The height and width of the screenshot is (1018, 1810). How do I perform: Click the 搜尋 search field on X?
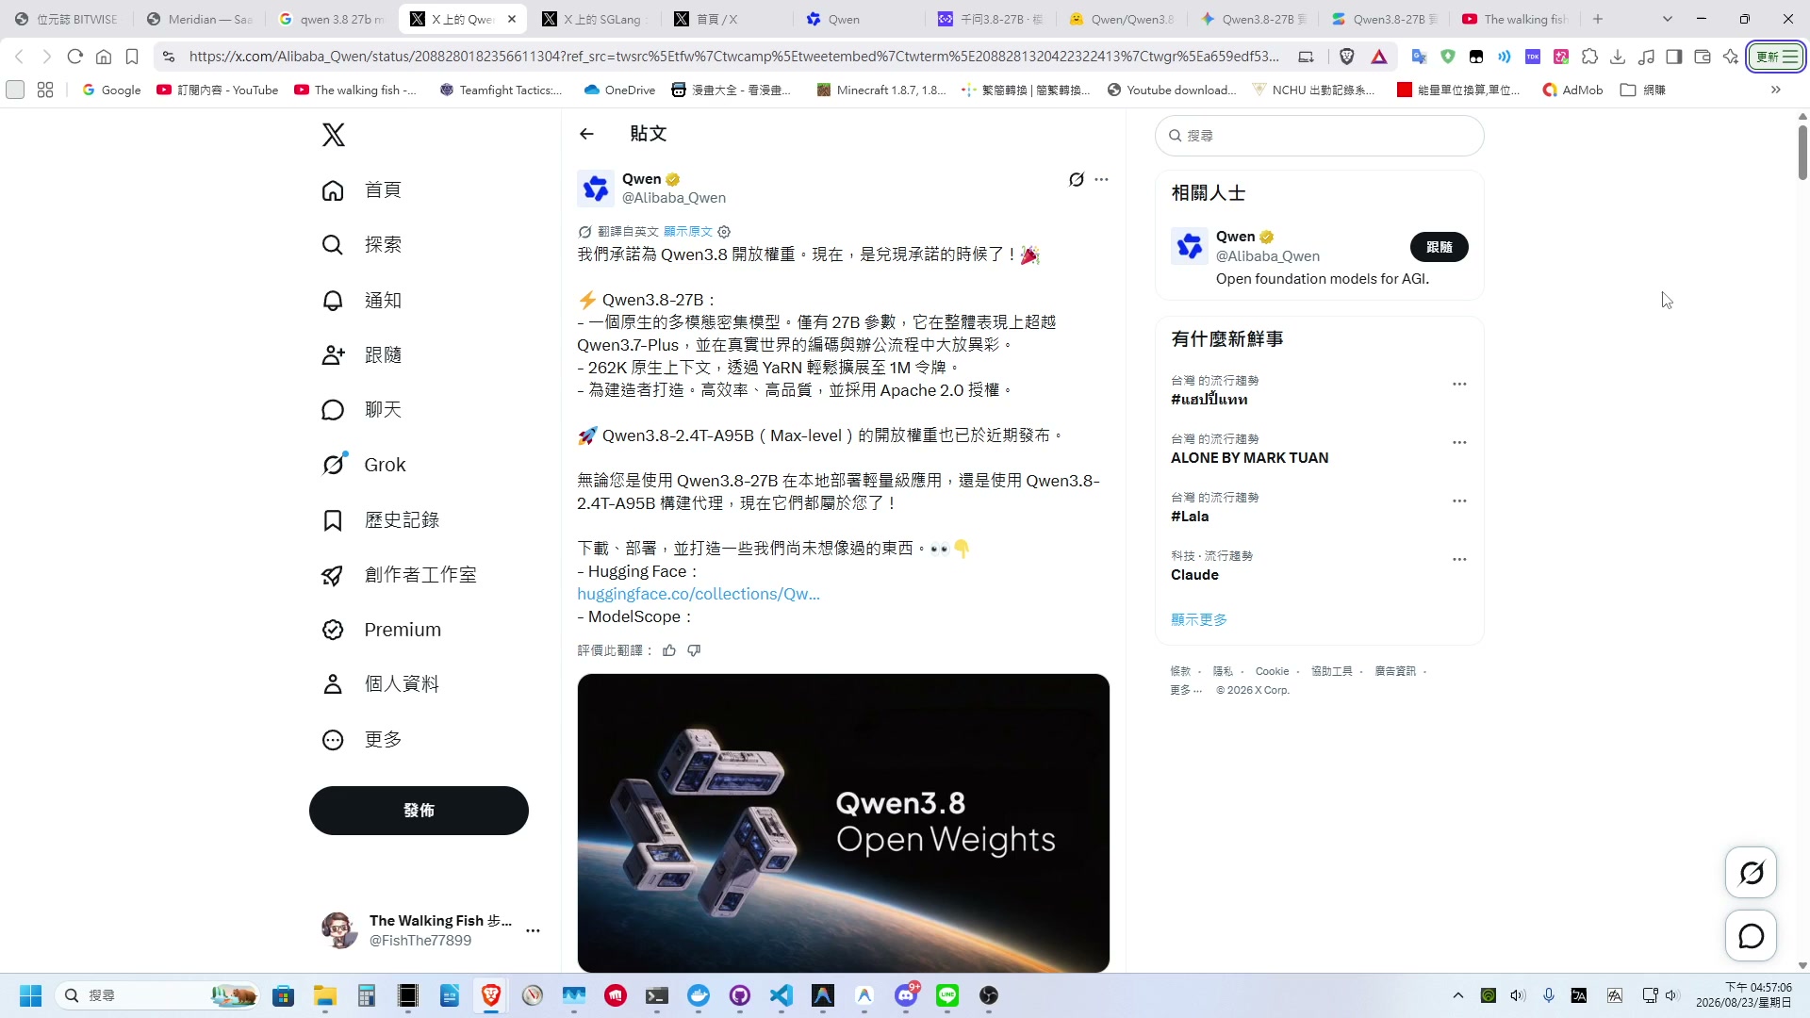tap(1319, 136)
